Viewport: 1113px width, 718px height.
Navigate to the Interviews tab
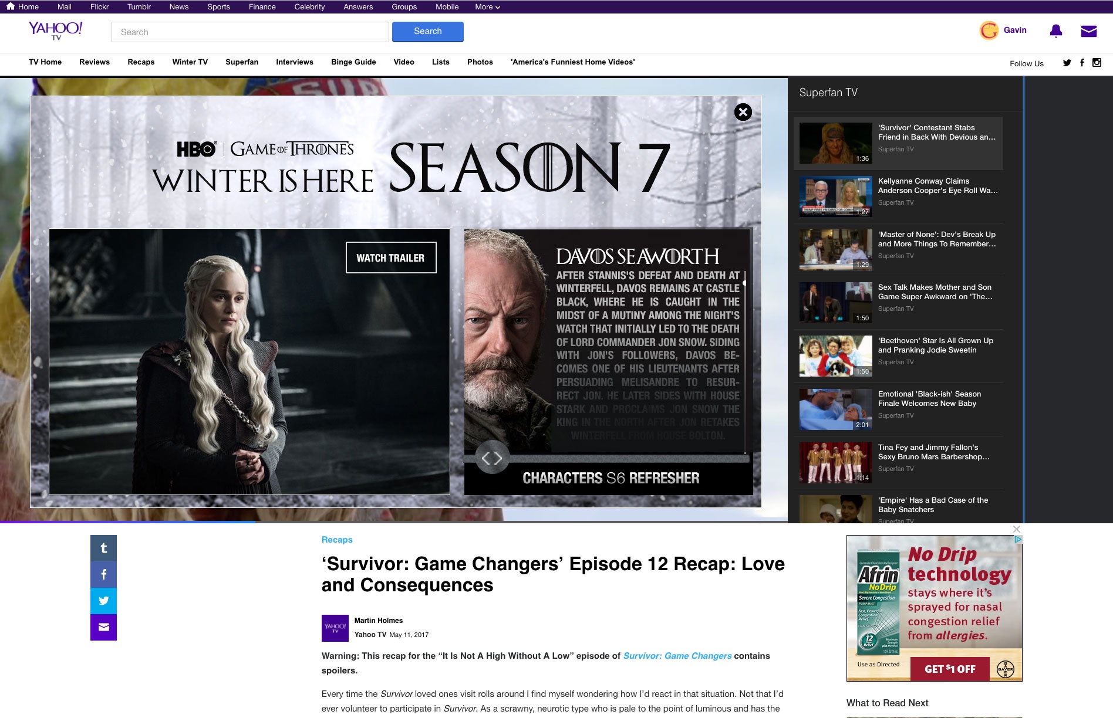tap(295, 62)
